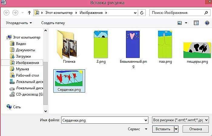Select 'Изображения' in the address path
The width and height of the screenshot is (212, 136).
coord(91,13)
